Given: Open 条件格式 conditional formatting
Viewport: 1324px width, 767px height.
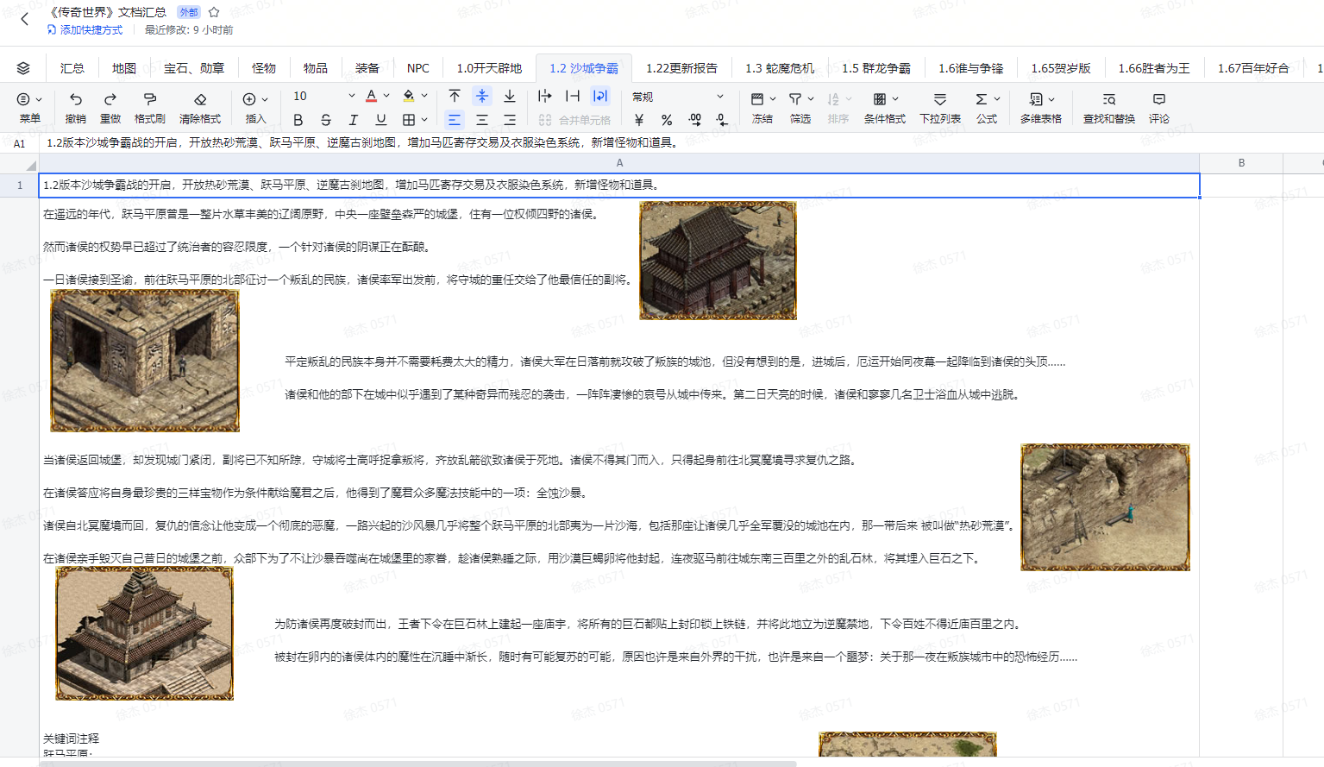Looking at the screenshot, I should [x=885, y=108].
